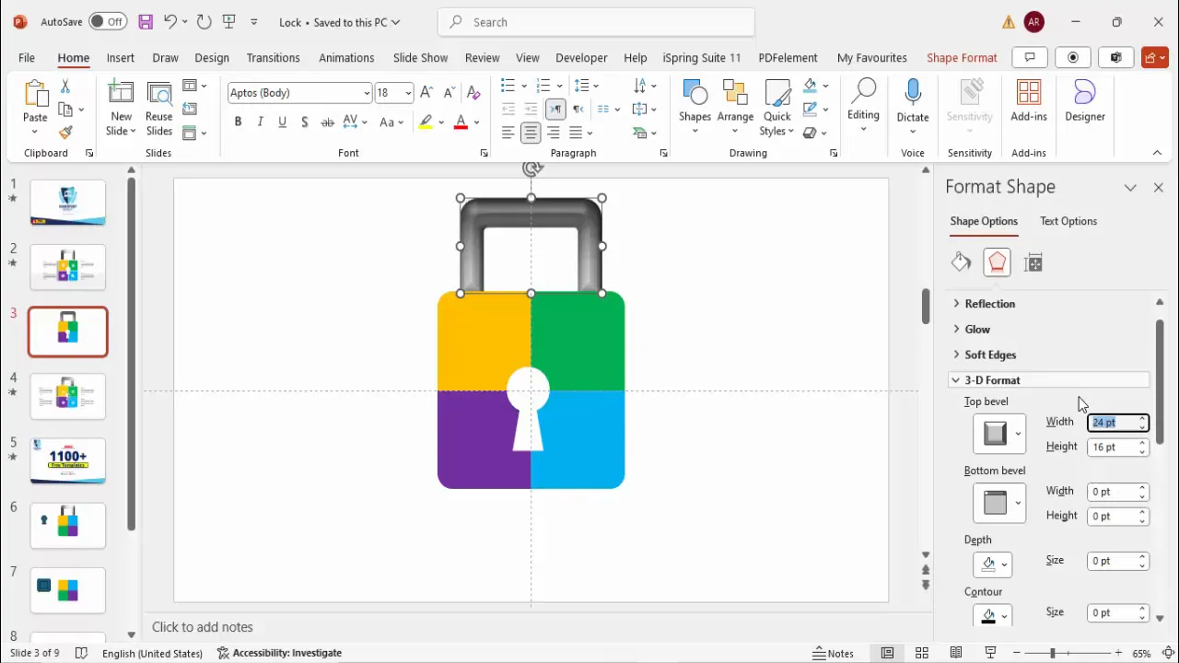Toggle Align Left paragraph button
The width and height of the screenshot is (1179, 663).
click(508, 133)
